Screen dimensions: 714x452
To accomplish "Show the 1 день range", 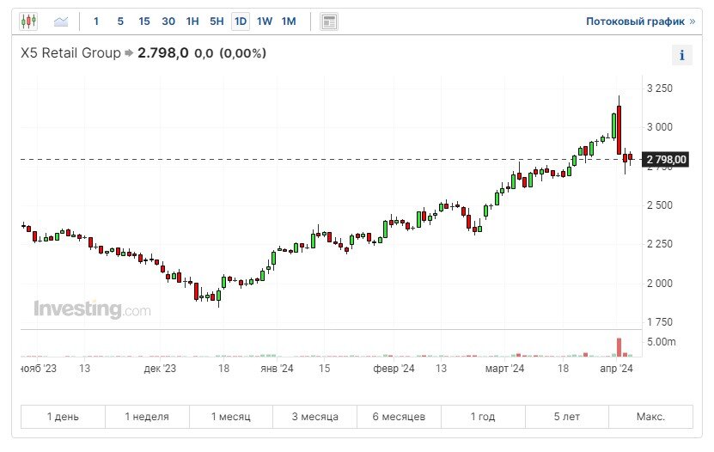I will [x=63, y=417].
